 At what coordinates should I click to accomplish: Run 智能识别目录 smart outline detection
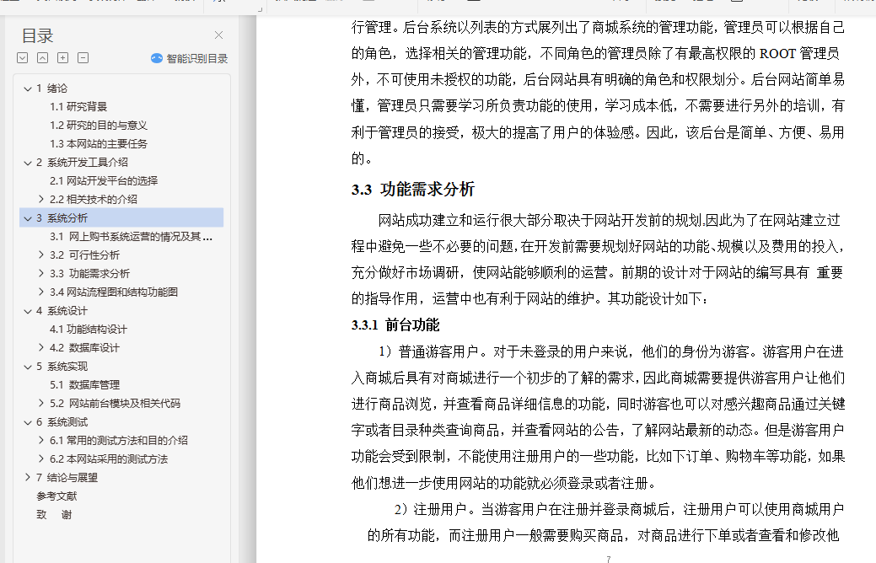click(190, 58)
